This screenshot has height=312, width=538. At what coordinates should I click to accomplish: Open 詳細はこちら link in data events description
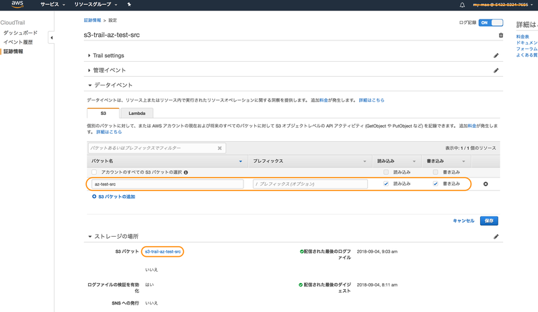point(372,100)
